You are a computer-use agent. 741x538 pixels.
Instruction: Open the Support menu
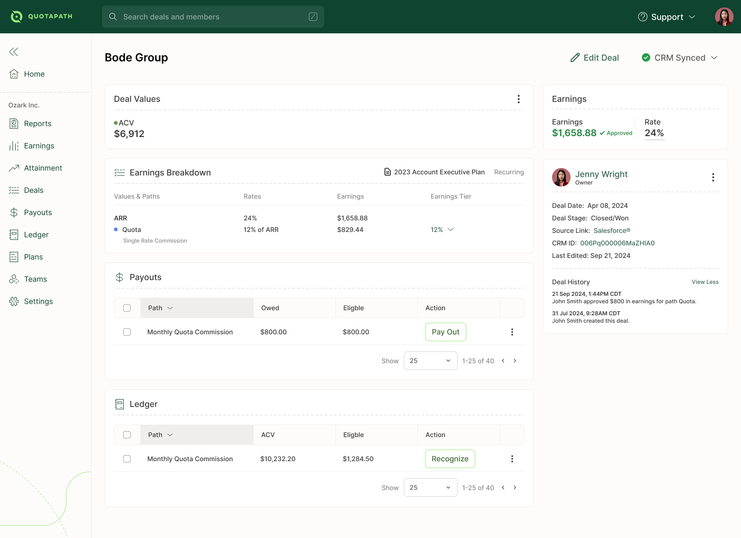coord(667,17)
